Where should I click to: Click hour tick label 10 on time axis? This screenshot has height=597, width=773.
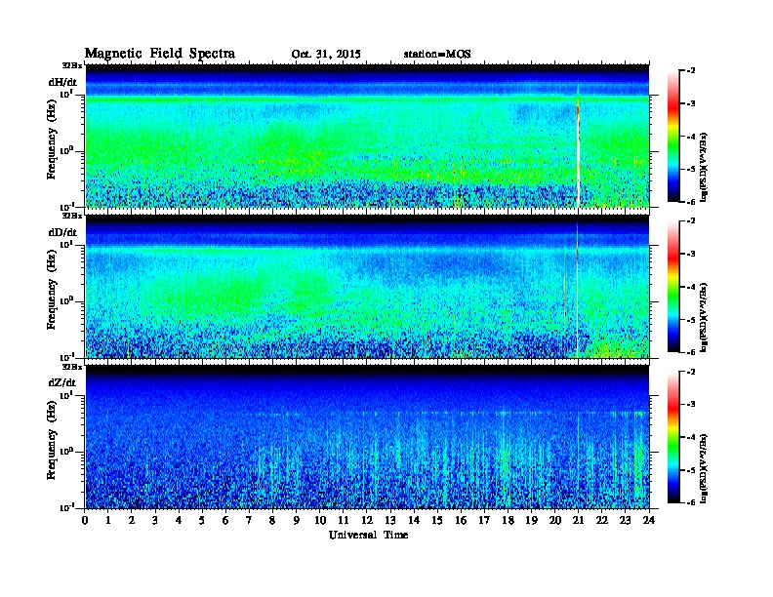[320, 520]
